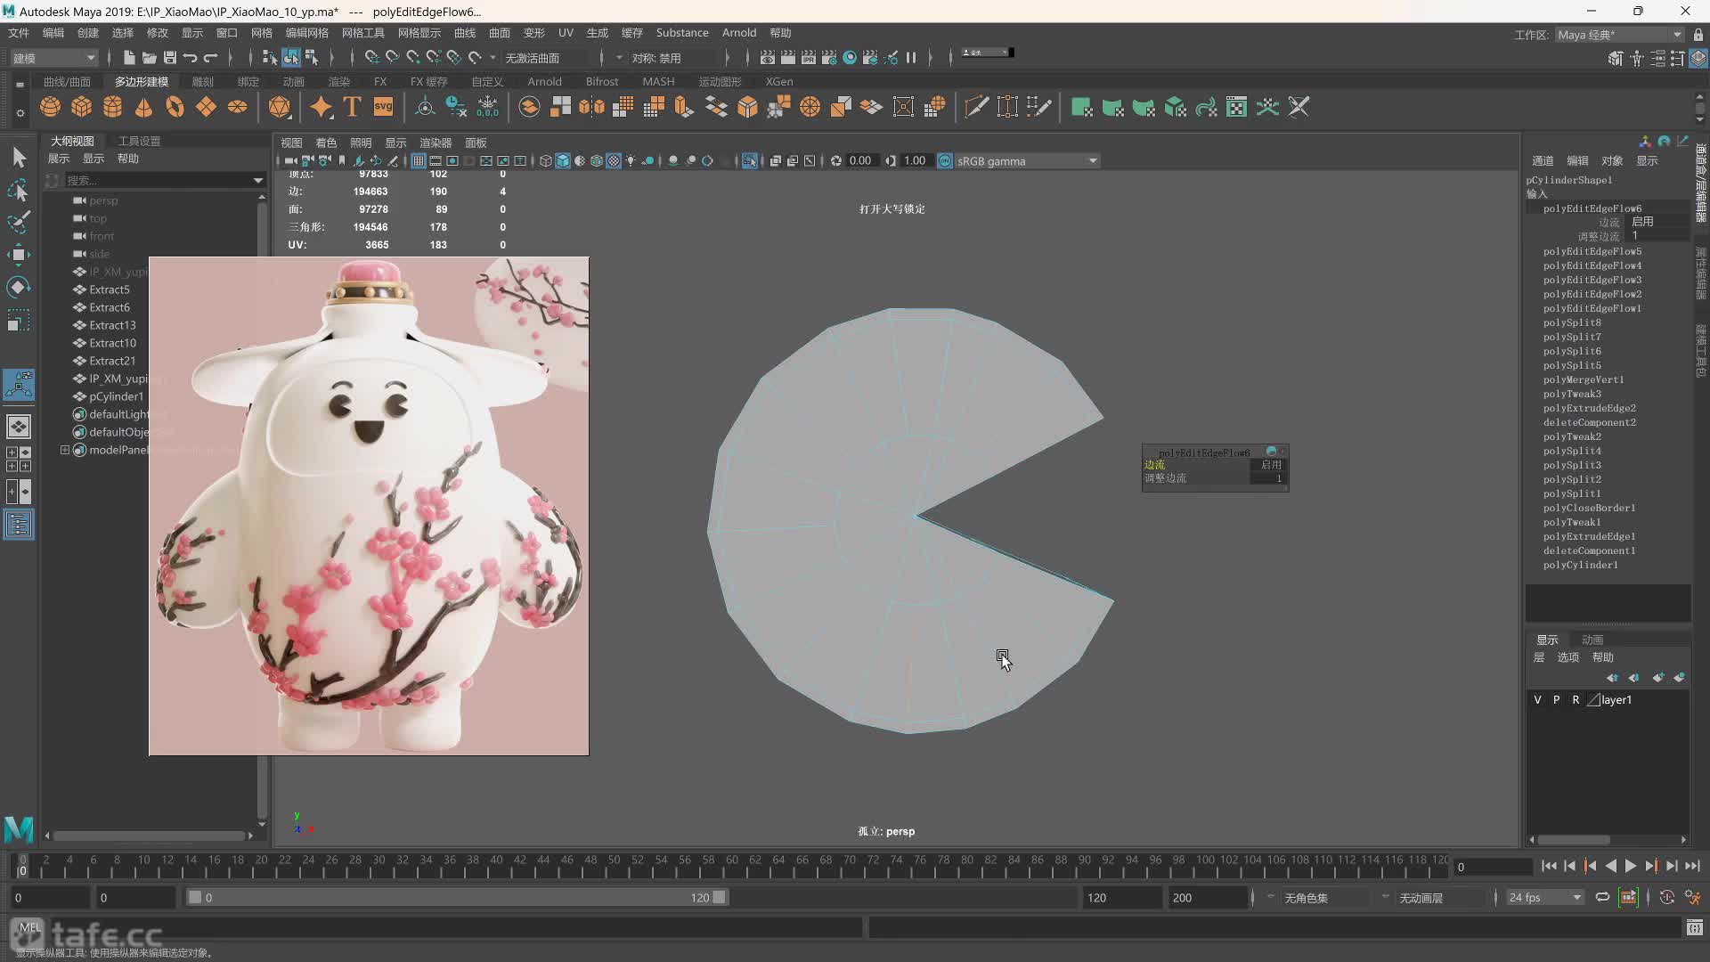Viewport: 1710px width, 962px height.
Task: Select the Move tool in the toolbox
Action: [18, 255]
